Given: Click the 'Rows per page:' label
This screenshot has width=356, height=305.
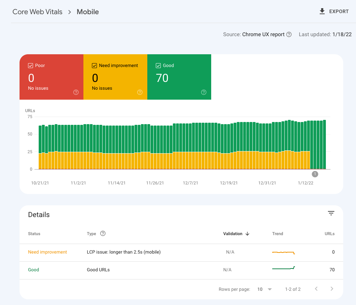Looking at the screenshot, I should click(234, 289).
